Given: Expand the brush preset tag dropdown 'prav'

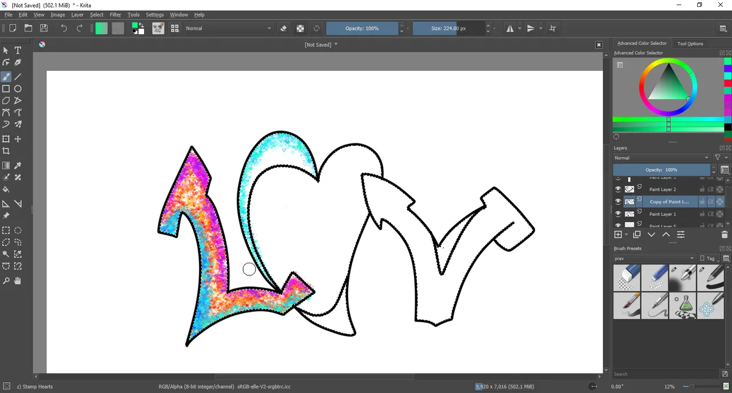Looking at the screenshot, I should [655, 258].
